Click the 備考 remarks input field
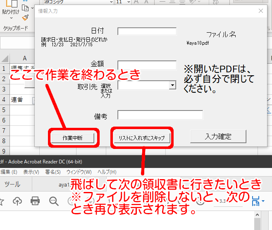272x230 pixels. (160, 115)
